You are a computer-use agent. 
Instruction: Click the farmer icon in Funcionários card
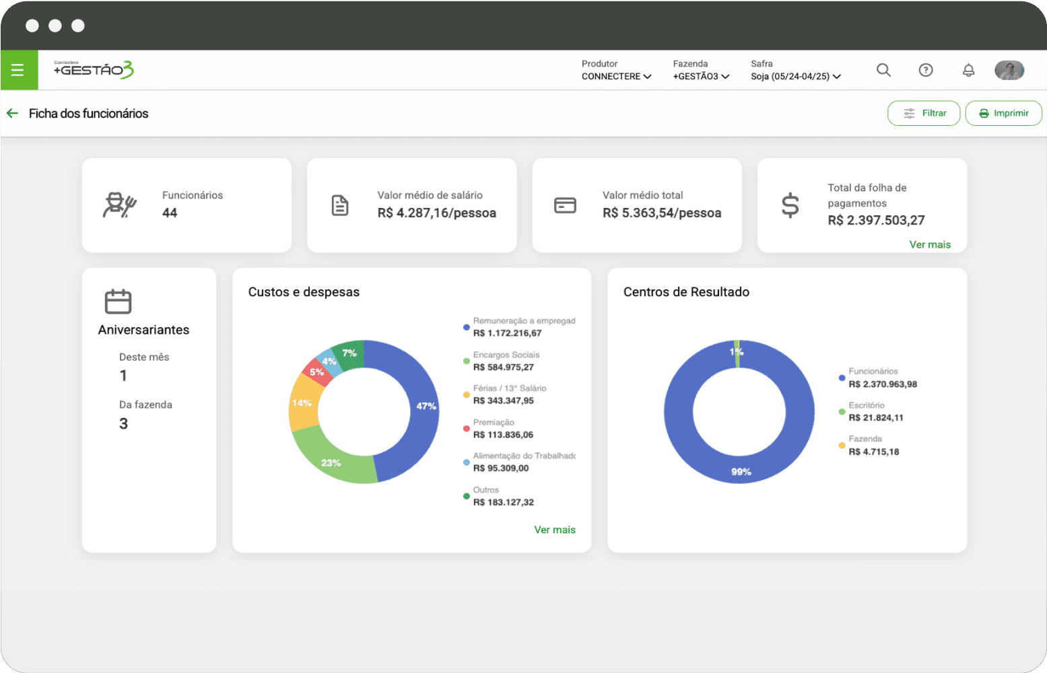tap(119, 205)
